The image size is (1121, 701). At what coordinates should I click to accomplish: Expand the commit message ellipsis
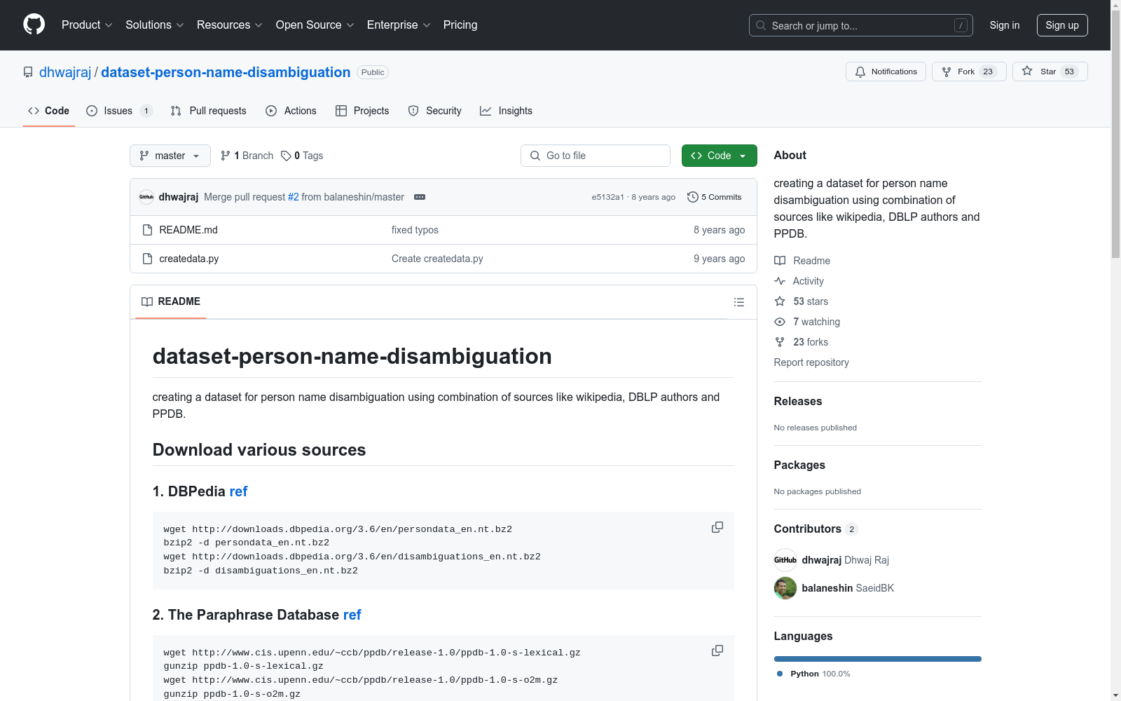pos(420,197)
